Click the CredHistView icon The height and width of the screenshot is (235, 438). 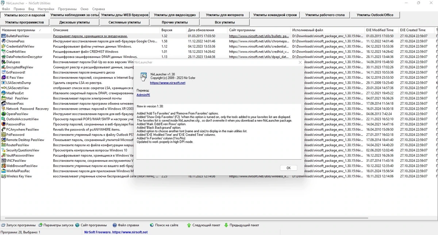(3, 52)
